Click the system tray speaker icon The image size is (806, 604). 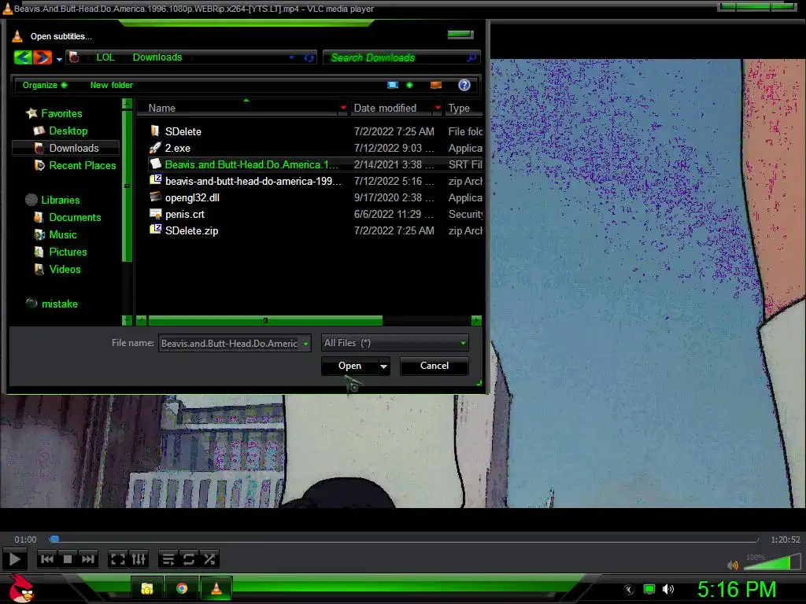pos(668,589)
